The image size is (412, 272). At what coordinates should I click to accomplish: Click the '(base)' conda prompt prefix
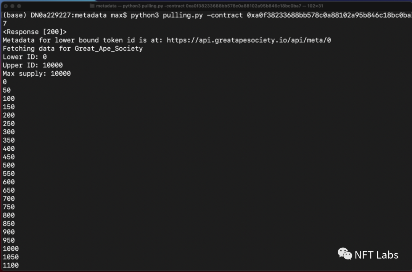pos(15,15)
